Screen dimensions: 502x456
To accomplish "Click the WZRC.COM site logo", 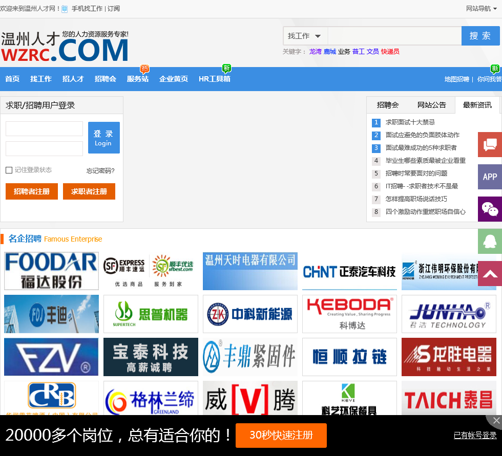I will tap(65, 46).
